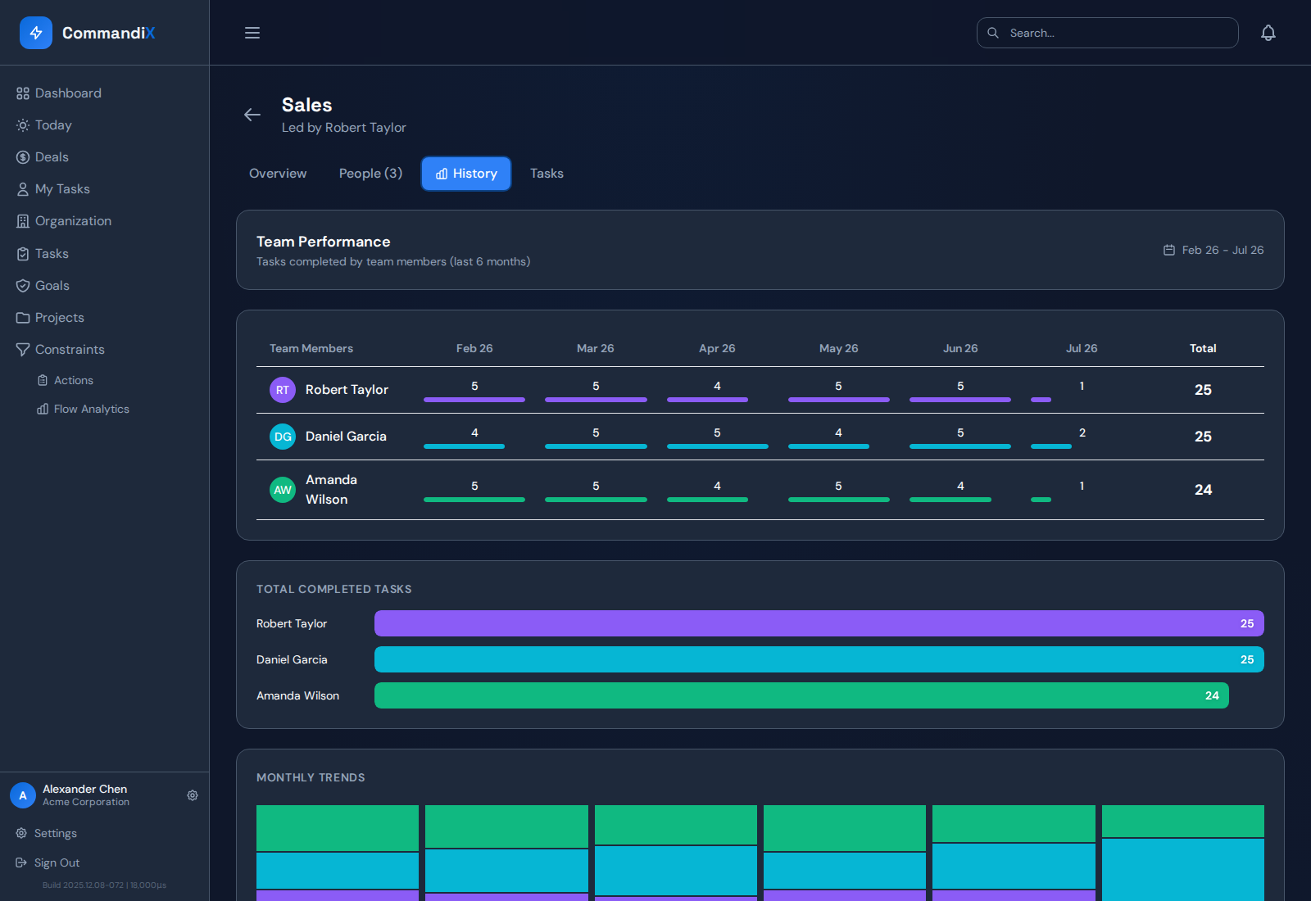
Task: Click the Tasks clipboard icon
Action: click(x=23, y=254)
